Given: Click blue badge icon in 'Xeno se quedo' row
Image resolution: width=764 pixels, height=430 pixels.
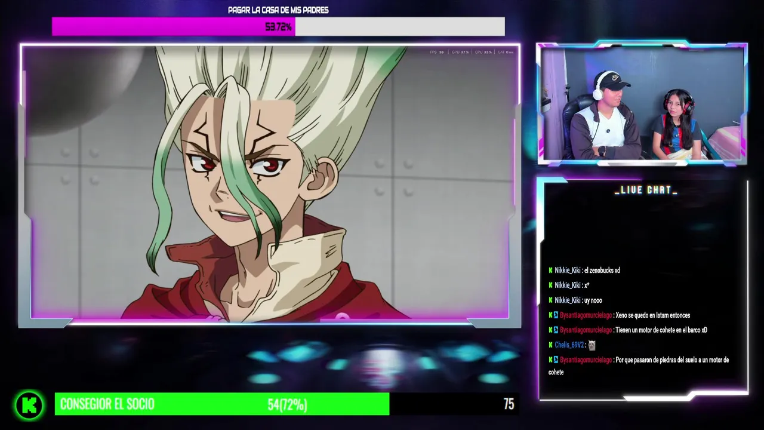Looking at the screenshot, I should 556,315.
